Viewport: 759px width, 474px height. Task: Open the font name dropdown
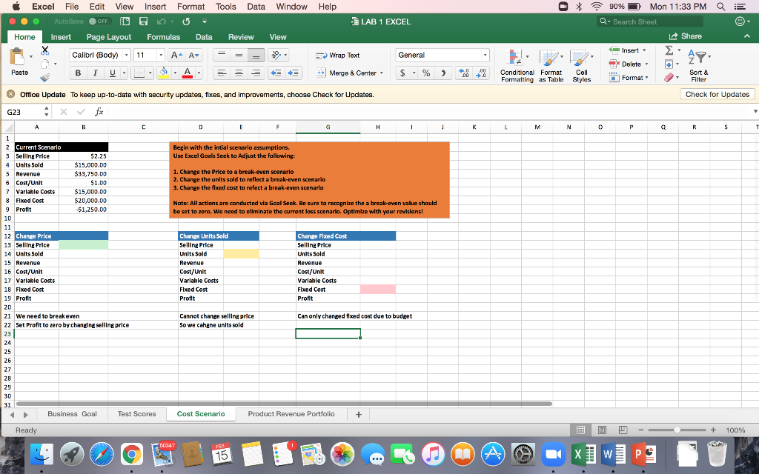[x=99, y=55]
